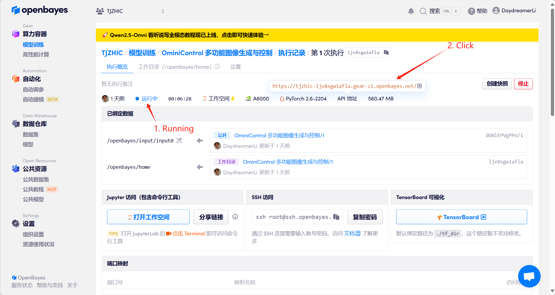
Task: Switch to the 设置 tab
Action: [236, 67]
